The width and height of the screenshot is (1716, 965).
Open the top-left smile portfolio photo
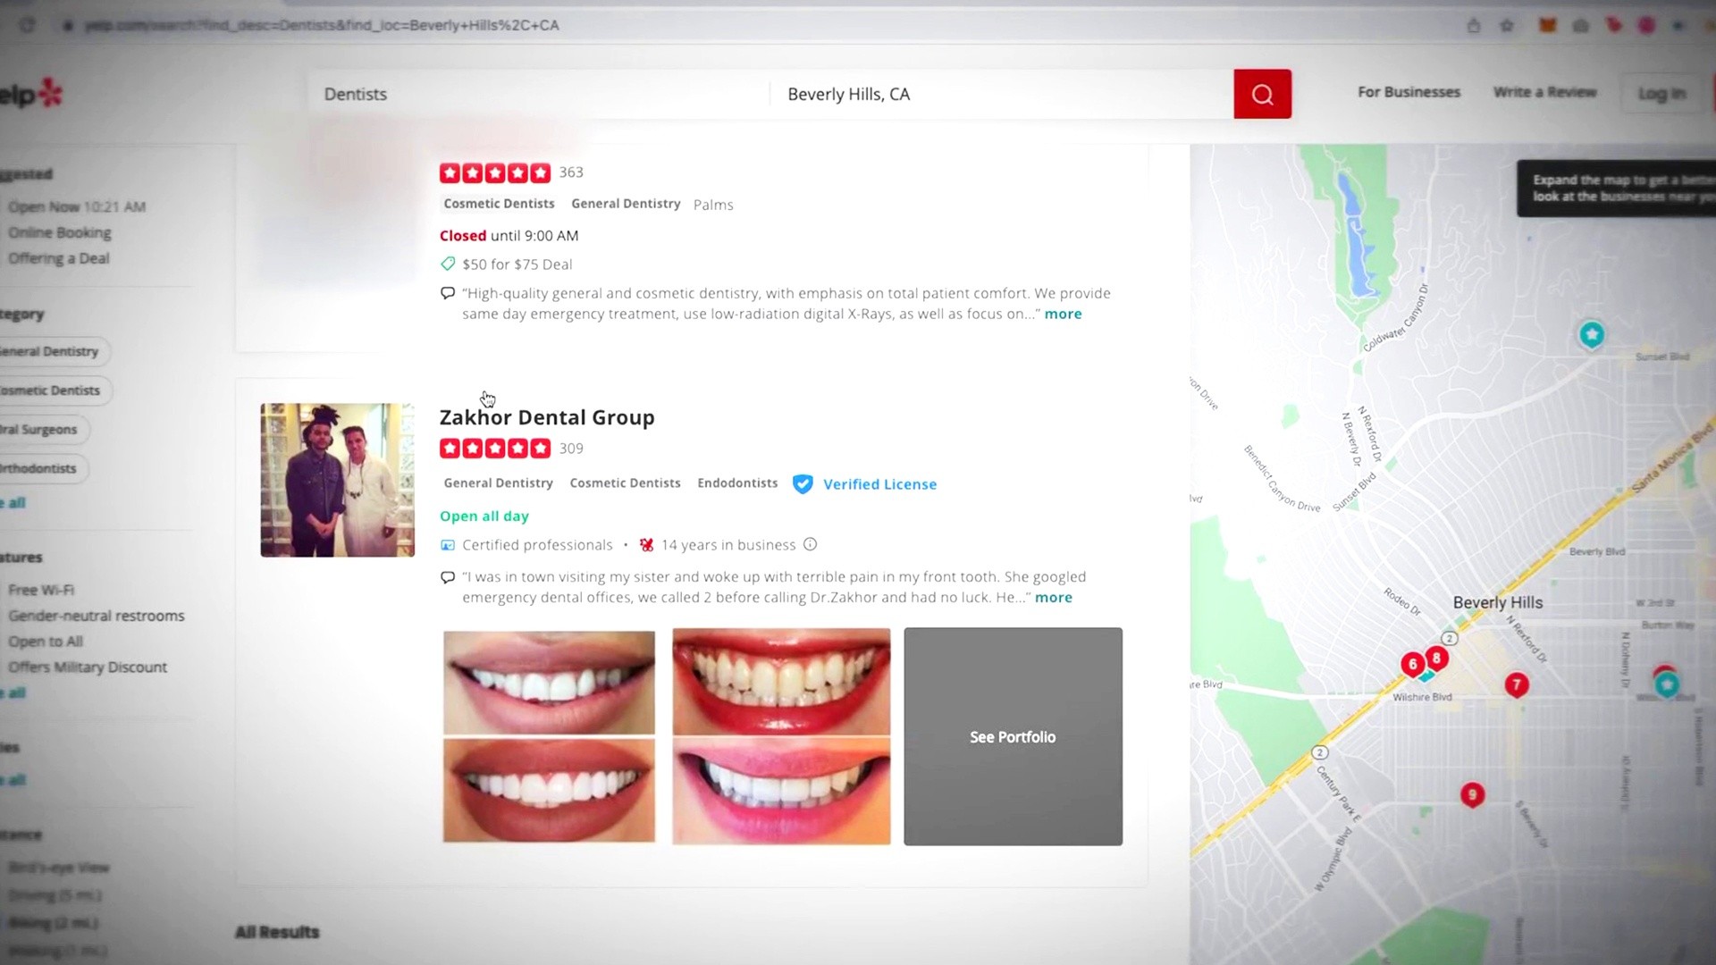(549, 683)
